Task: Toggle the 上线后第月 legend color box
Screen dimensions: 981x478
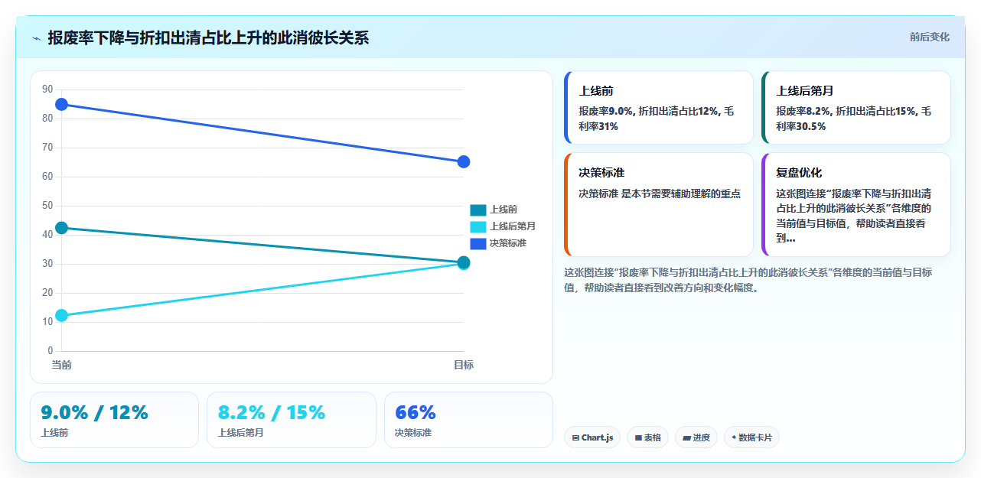Action: (477, 226)
